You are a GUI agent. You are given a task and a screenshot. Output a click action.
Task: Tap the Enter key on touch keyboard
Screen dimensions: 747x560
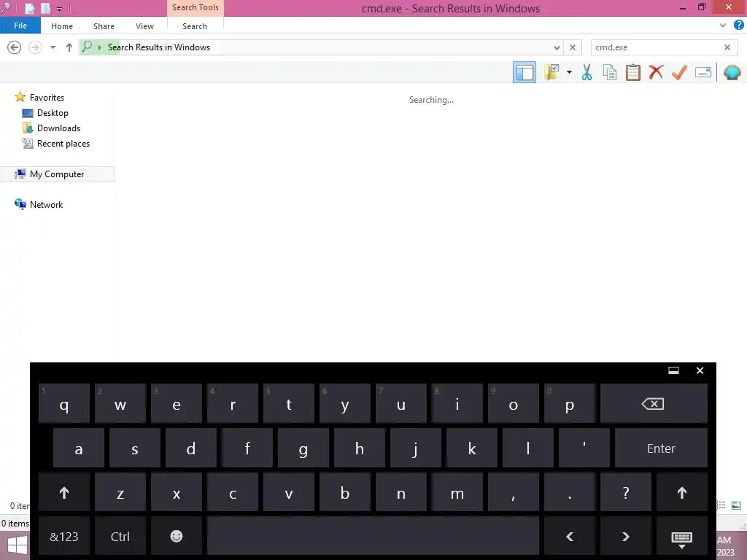click(x=661, y=448)
